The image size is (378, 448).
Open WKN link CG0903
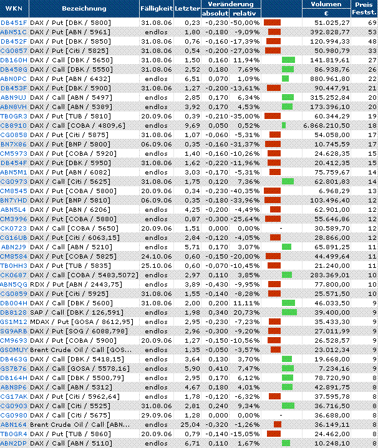tap(14, 406)
